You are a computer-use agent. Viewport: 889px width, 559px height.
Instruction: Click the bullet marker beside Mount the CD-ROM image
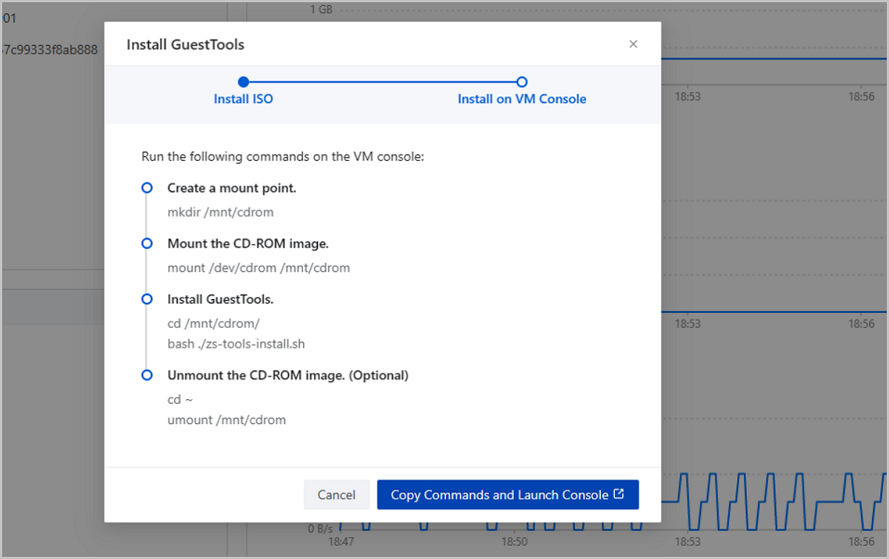click(x=147, y=244)
